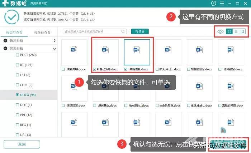Screen dimensions: 251x153
Task: Select the DOCX (94) label
Action: click(x=28, y=95)
